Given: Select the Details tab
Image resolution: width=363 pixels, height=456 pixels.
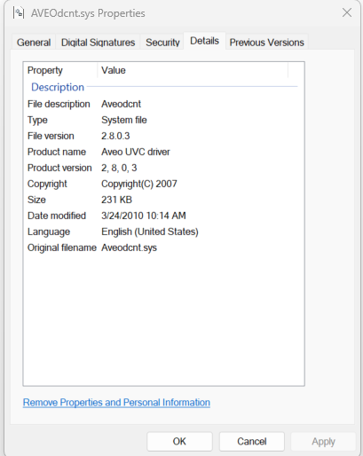Looking at the screenshot, I should 204,41.
